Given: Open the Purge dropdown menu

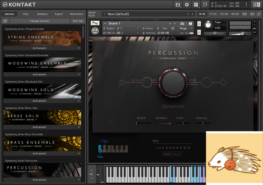Looking at the screenshot, I should click(x=186, y=28).
